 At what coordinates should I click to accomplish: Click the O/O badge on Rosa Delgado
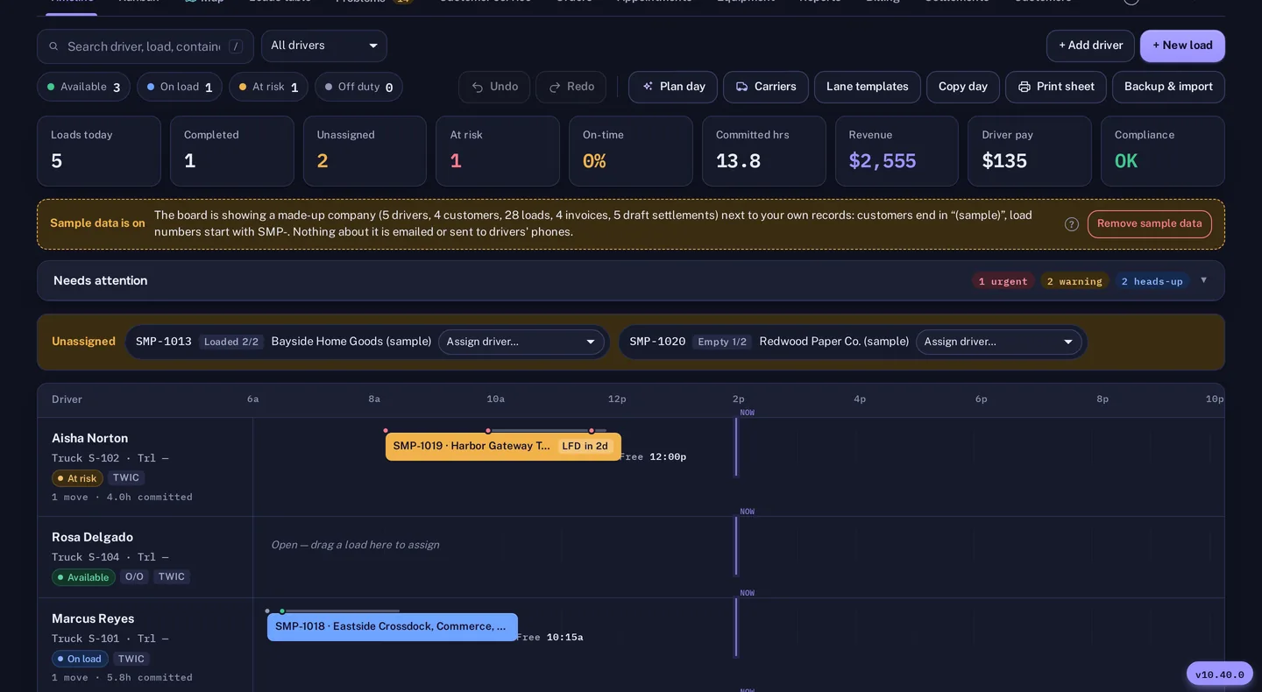pyautogui.click(x=134, y=576)
